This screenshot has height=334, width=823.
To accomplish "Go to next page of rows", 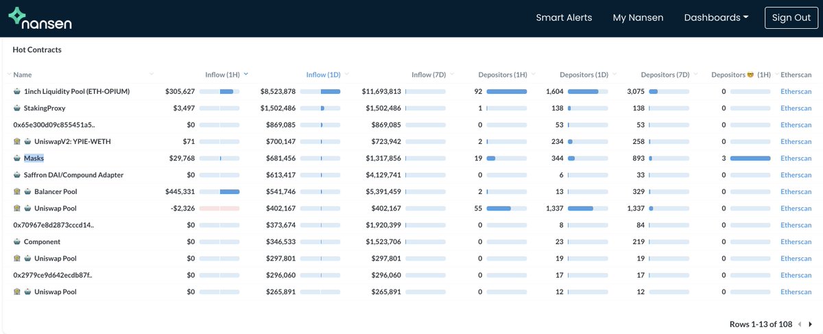I will (x=810, y=324).
